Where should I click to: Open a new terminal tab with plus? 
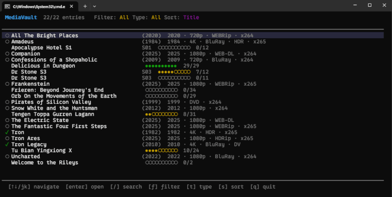pyautogui.click(x=85, y=6)
